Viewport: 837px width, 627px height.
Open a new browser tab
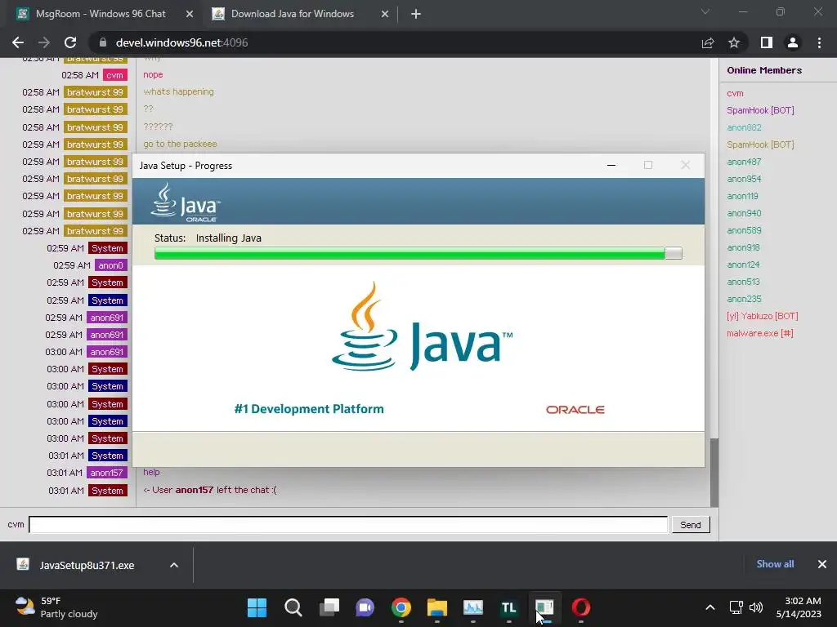pyautogui.click(x=416, y=14)
